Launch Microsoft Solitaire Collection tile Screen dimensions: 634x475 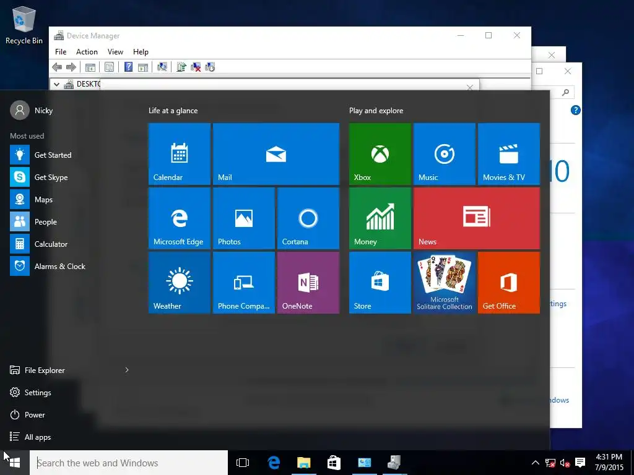445,282
